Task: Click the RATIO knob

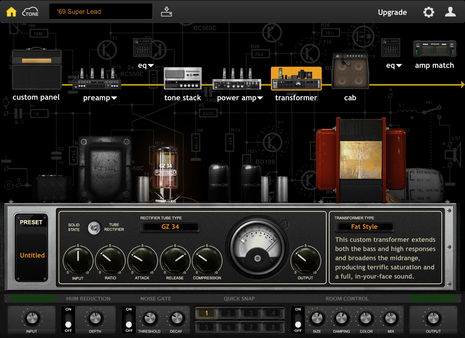Action: (110, 260)
